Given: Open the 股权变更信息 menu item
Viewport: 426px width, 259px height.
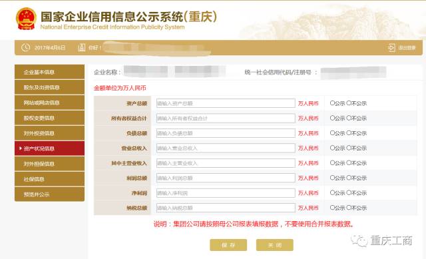Looking at the screenshot, I should coord(49,118).
